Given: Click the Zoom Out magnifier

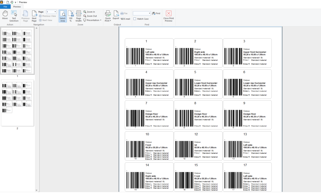Looking at the screenshot, I should click(x=90, y=16).
